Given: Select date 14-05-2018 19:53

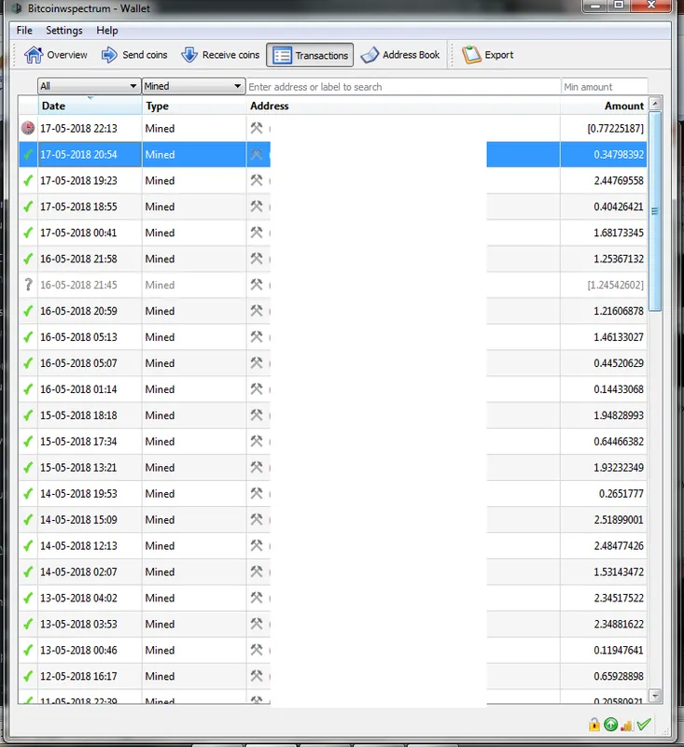Looking at the screenshot, I should (x=78, y=494).
